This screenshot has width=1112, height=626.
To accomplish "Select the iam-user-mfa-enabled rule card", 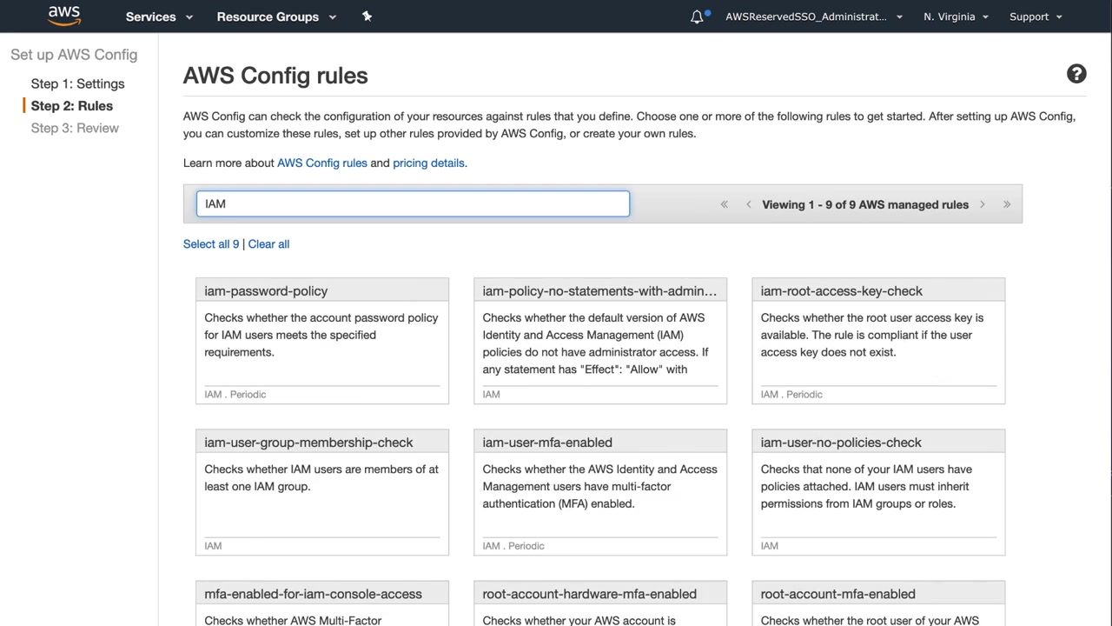I will pos(600,491).
